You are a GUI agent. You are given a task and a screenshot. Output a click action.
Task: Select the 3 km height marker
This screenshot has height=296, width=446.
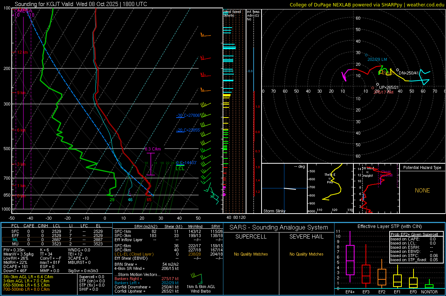tap(21, 164)
